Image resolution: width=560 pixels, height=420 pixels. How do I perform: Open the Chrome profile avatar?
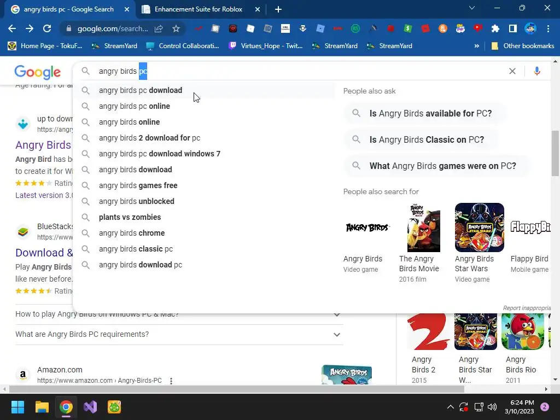tap(530, 28)
